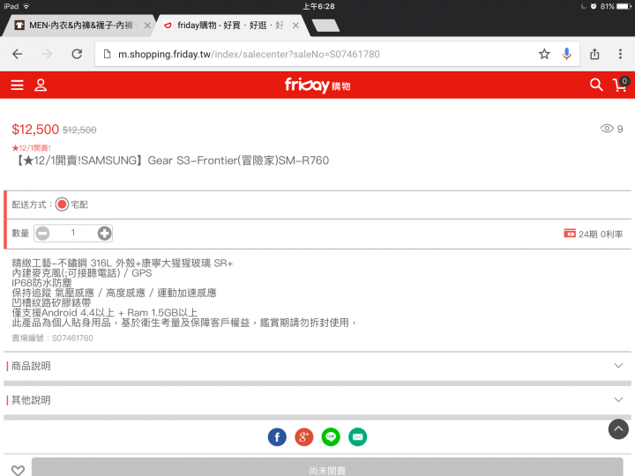Tap the view count eye icon

607,129
